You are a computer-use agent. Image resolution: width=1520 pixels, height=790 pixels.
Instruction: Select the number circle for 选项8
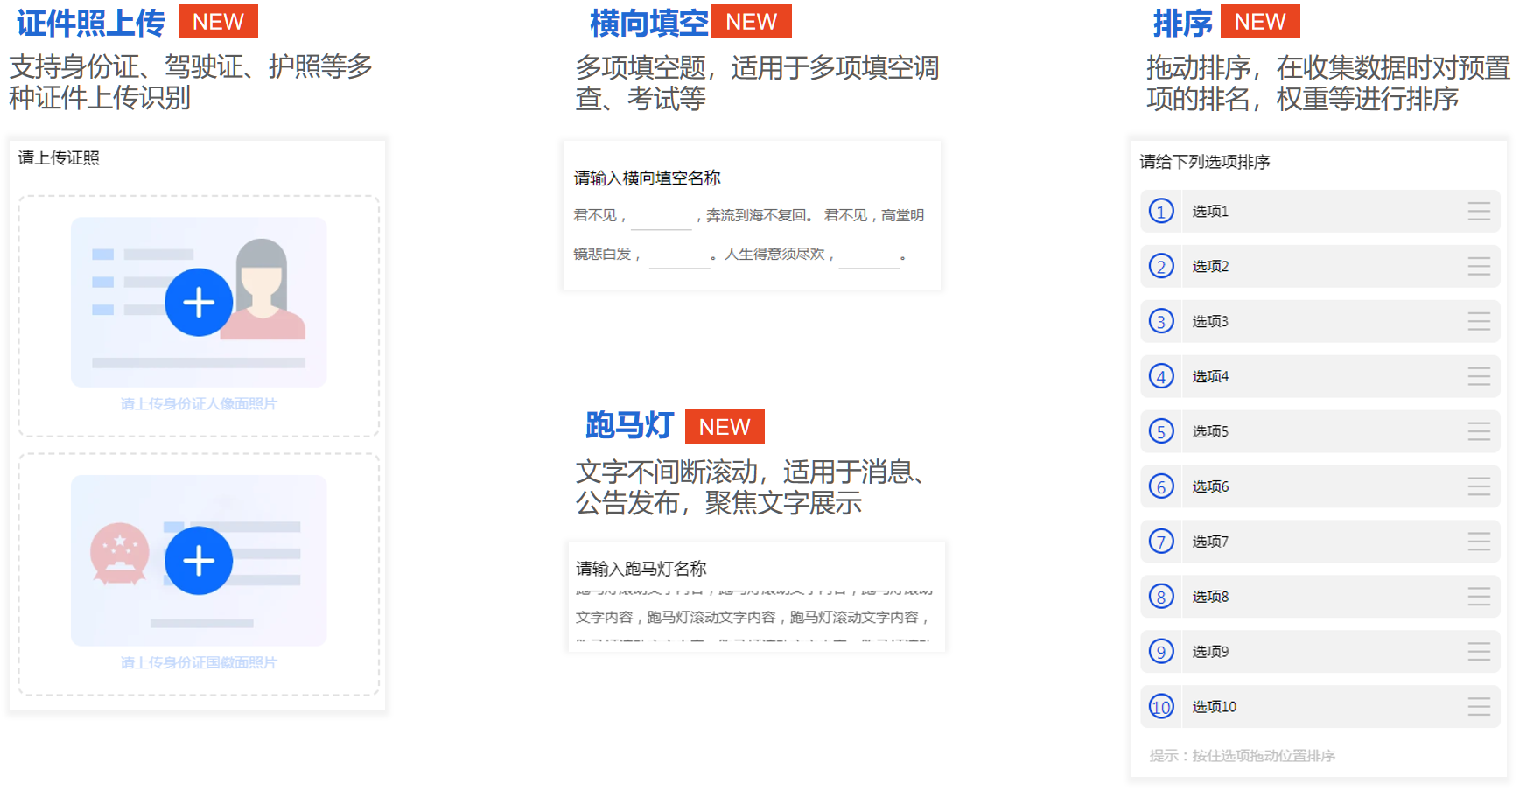click(1160, 596)
